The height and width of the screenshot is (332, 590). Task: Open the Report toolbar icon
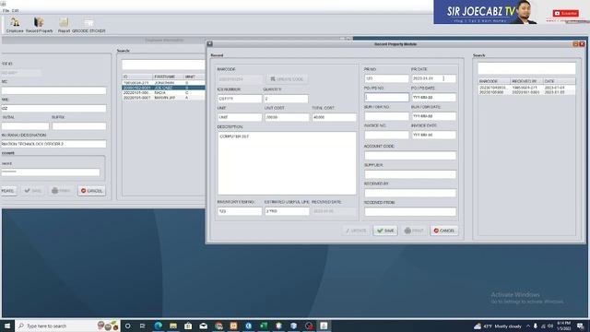click(x=64, y=25)
